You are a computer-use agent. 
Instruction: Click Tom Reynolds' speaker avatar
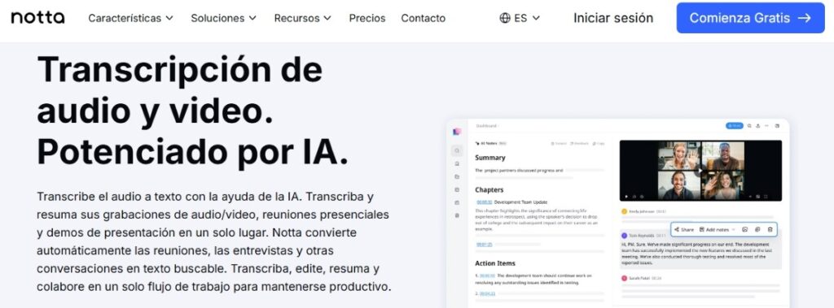[x=625, y=235]
